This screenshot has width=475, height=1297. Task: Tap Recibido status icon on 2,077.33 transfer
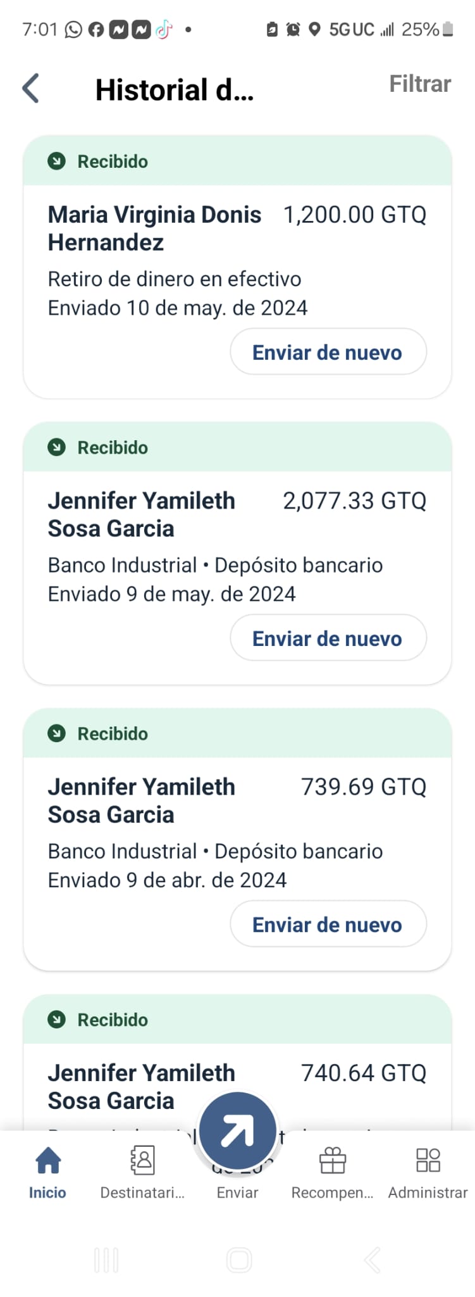[x=56, y=448]
